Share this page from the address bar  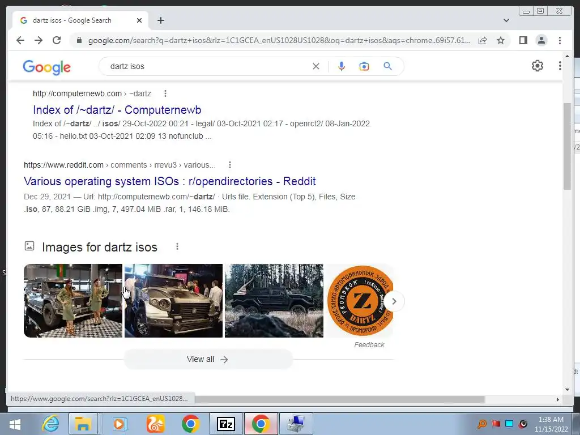click(x=483, y=40)
